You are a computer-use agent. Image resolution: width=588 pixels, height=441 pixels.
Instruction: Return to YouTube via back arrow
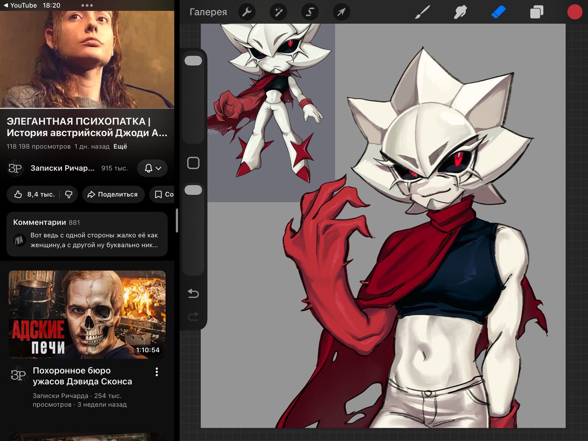pos(21,5)
